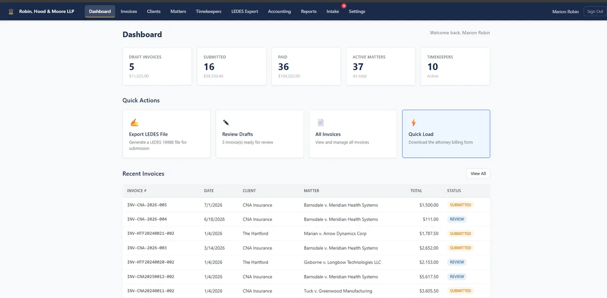The height and width of the screenshot is (298, 607).
Task: Open the All Invoices quick action
Action: point(353,134)
